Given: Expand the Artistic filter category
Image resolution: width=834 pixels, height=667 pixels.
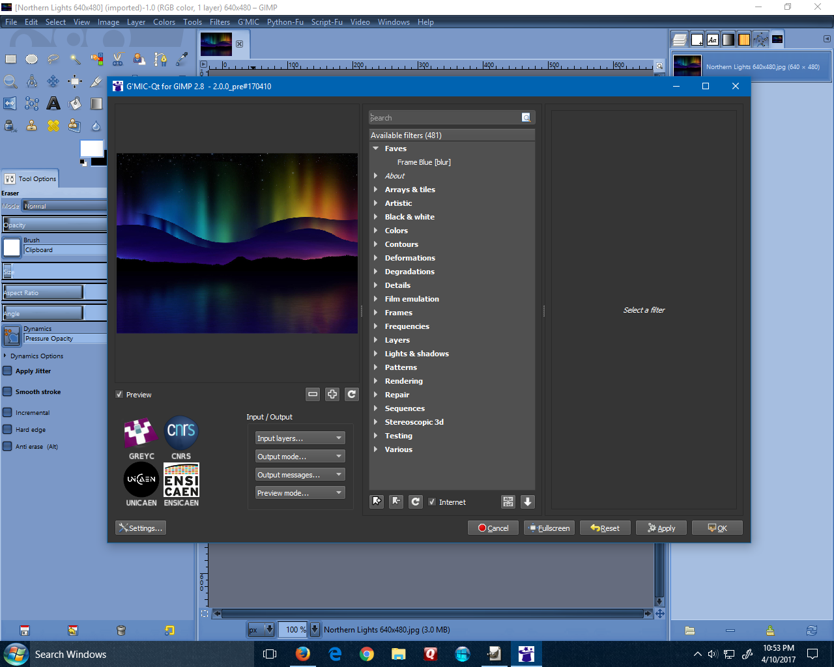Looking at the screenshot, I should coord(376,203).
